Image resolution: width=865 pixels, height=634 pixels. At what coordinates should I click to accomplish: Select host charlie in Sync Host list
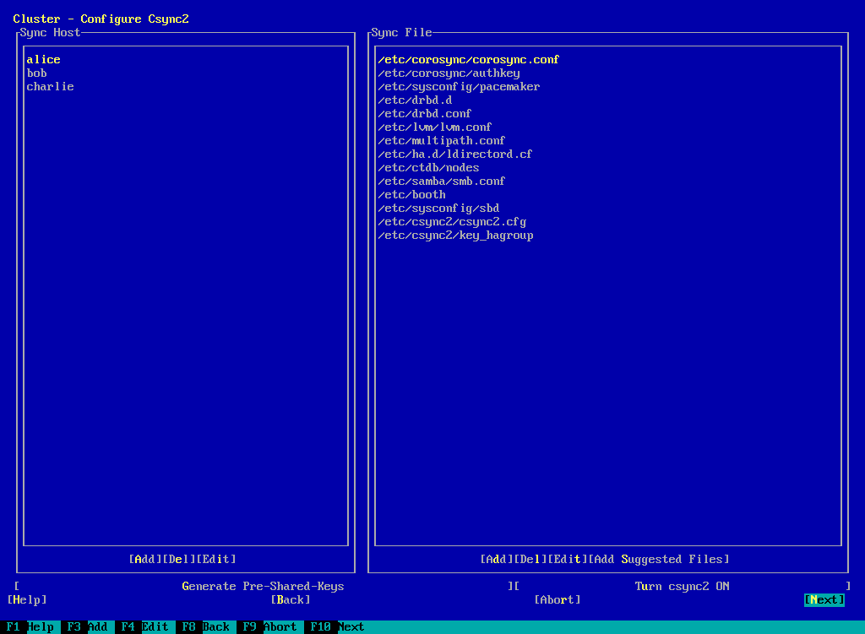tap(51, 87)
